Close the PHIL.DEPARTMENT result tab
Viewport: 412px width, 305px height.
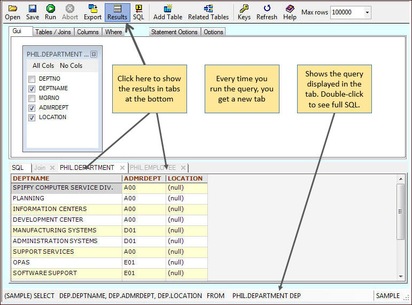tap(122, 168)
